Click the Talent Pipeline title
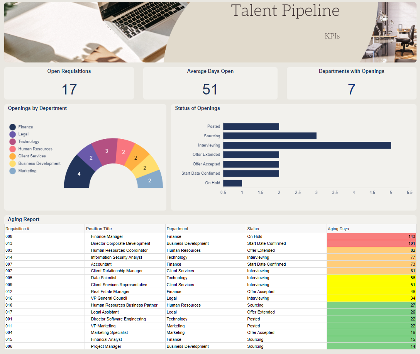Image resolution: width=420 pixels, height=354 pixels. pos(285,11)
